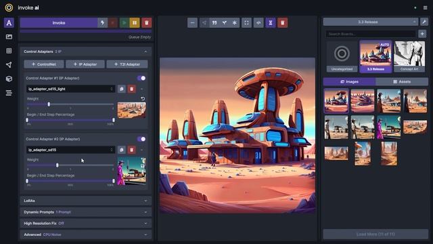This screenshot has height=244, width=433.
Task: Duplicate Control Adapter #1 with copy icon
Action: pyautogui.click(x=122, y=89)
